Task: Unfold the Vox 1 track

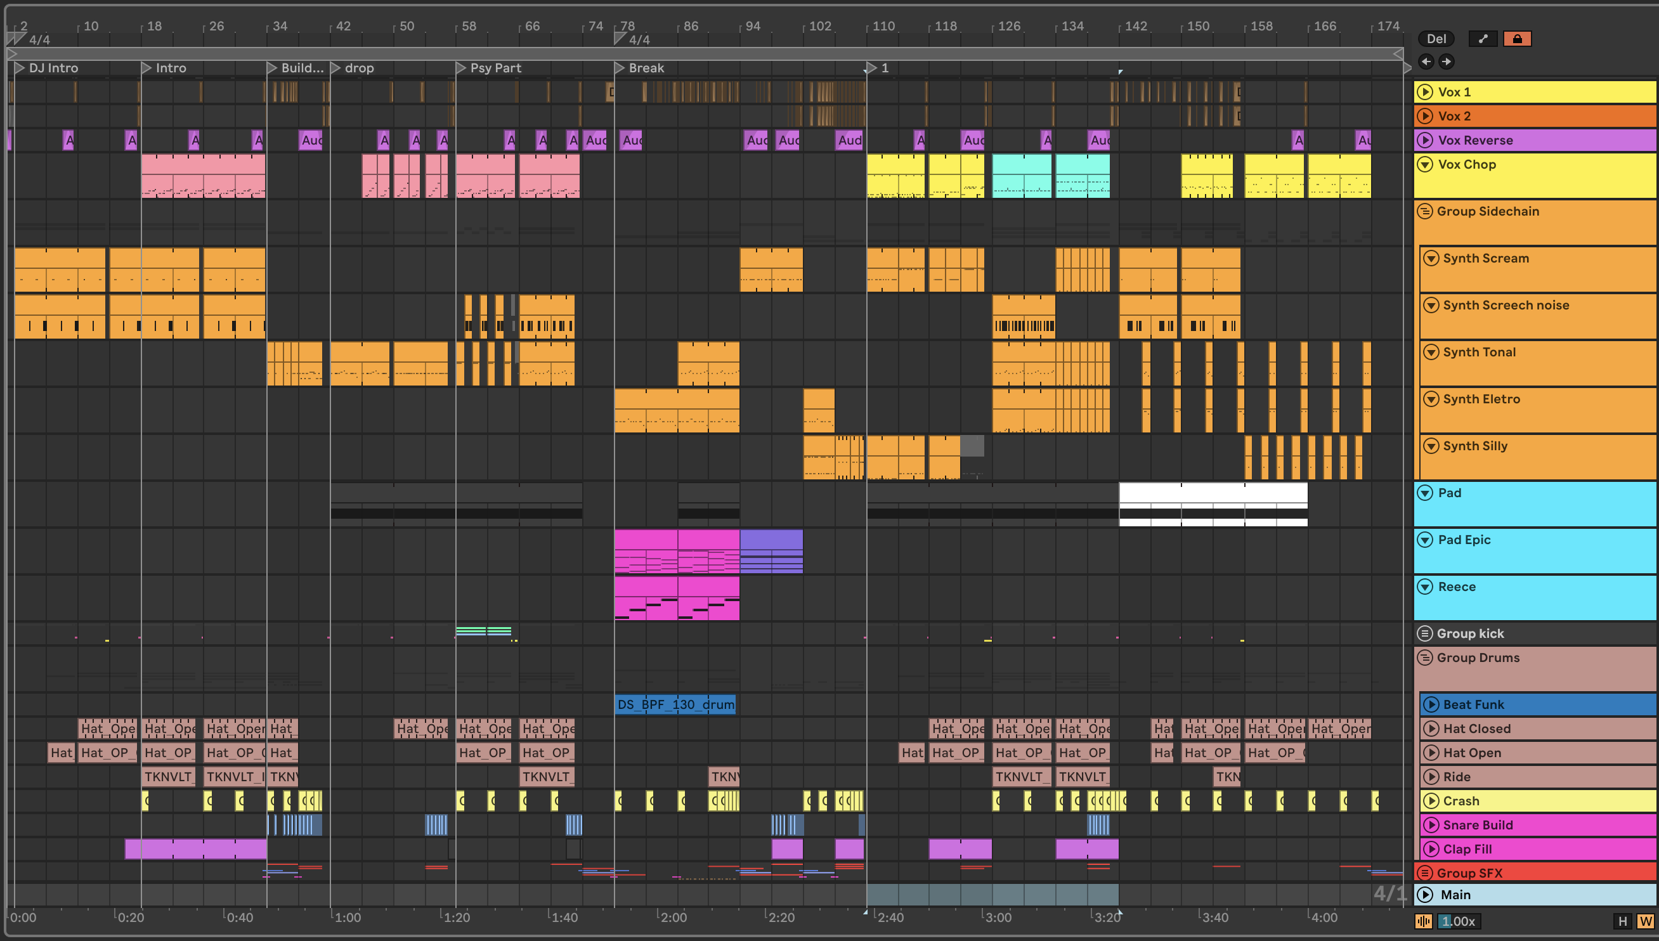Action: pyautogui.click(x=1424, y=92)
